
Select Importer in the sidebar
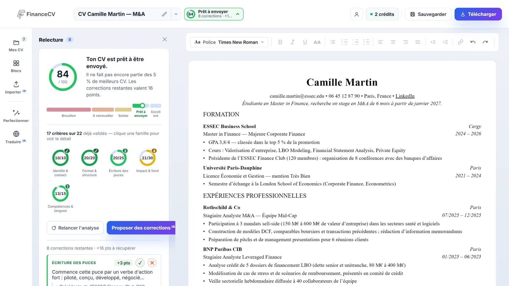coord(16,87)
